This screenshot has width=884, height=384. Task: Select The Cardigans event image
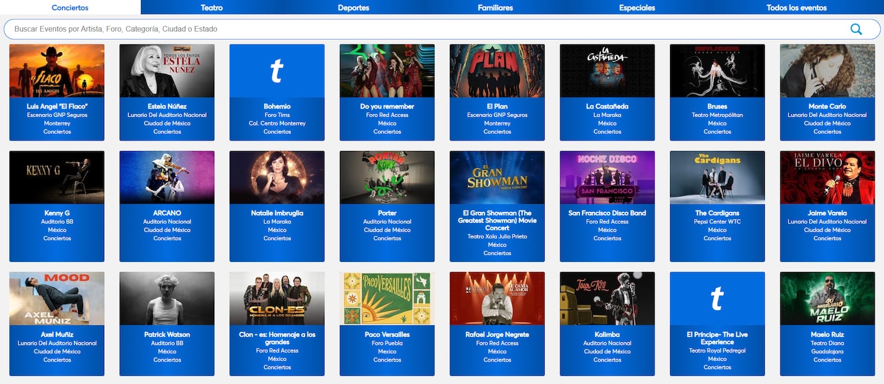click(717, 177)
